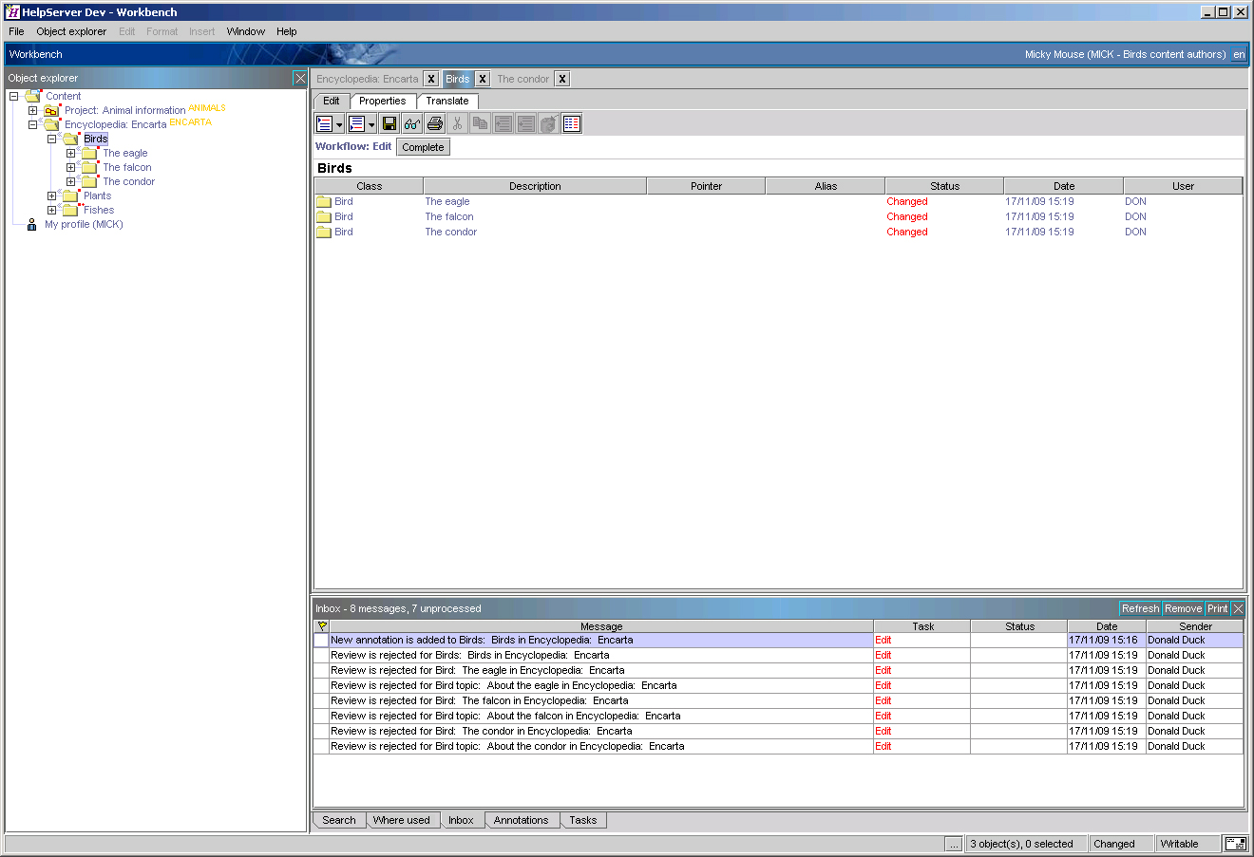Click Remove in the Inbox header
The width and height of the screenshot is (1254, 857).
click(1183, 608)
